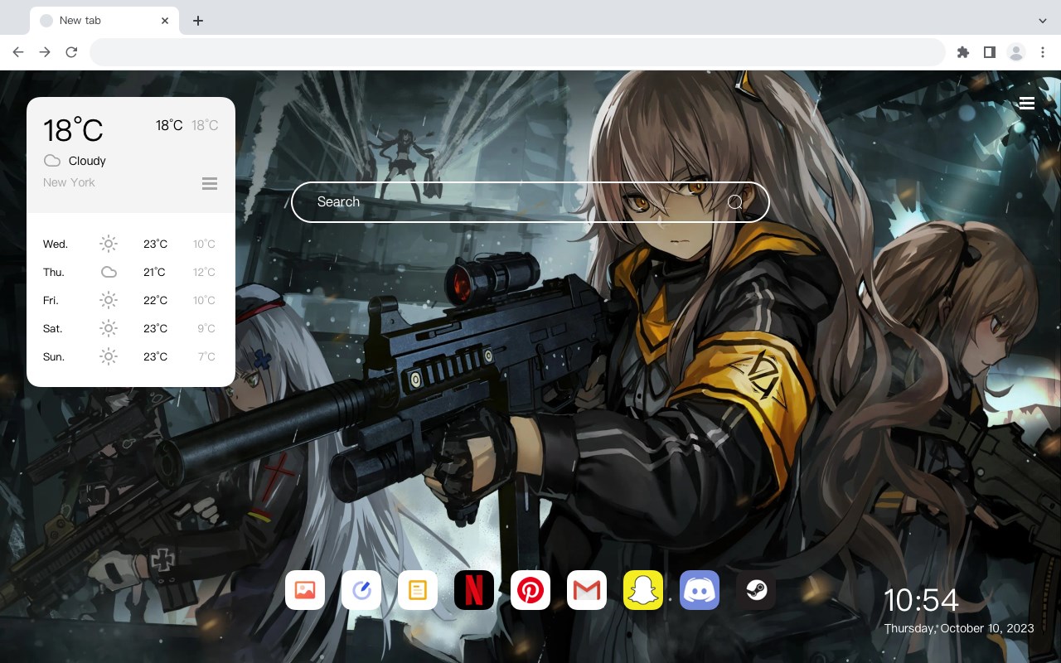
Task: Open the yellow notes icon
Action: click(x=418, y=590)
